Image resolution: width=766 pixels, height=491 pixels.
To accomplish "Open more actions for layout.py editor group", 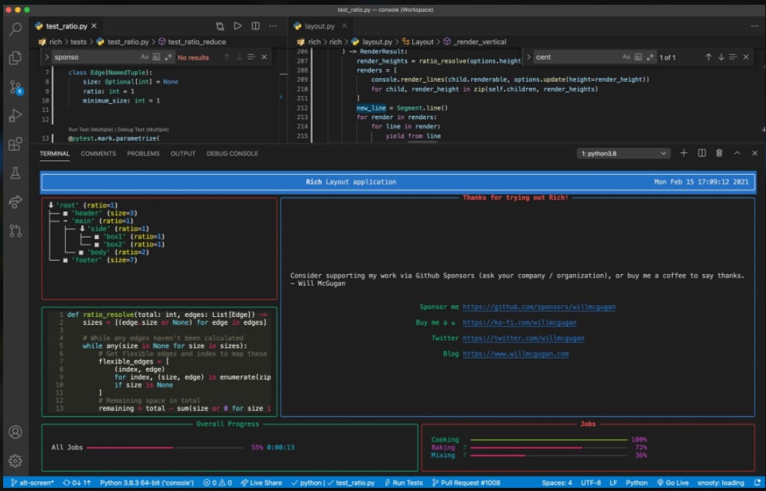I will tap(755, 26).
